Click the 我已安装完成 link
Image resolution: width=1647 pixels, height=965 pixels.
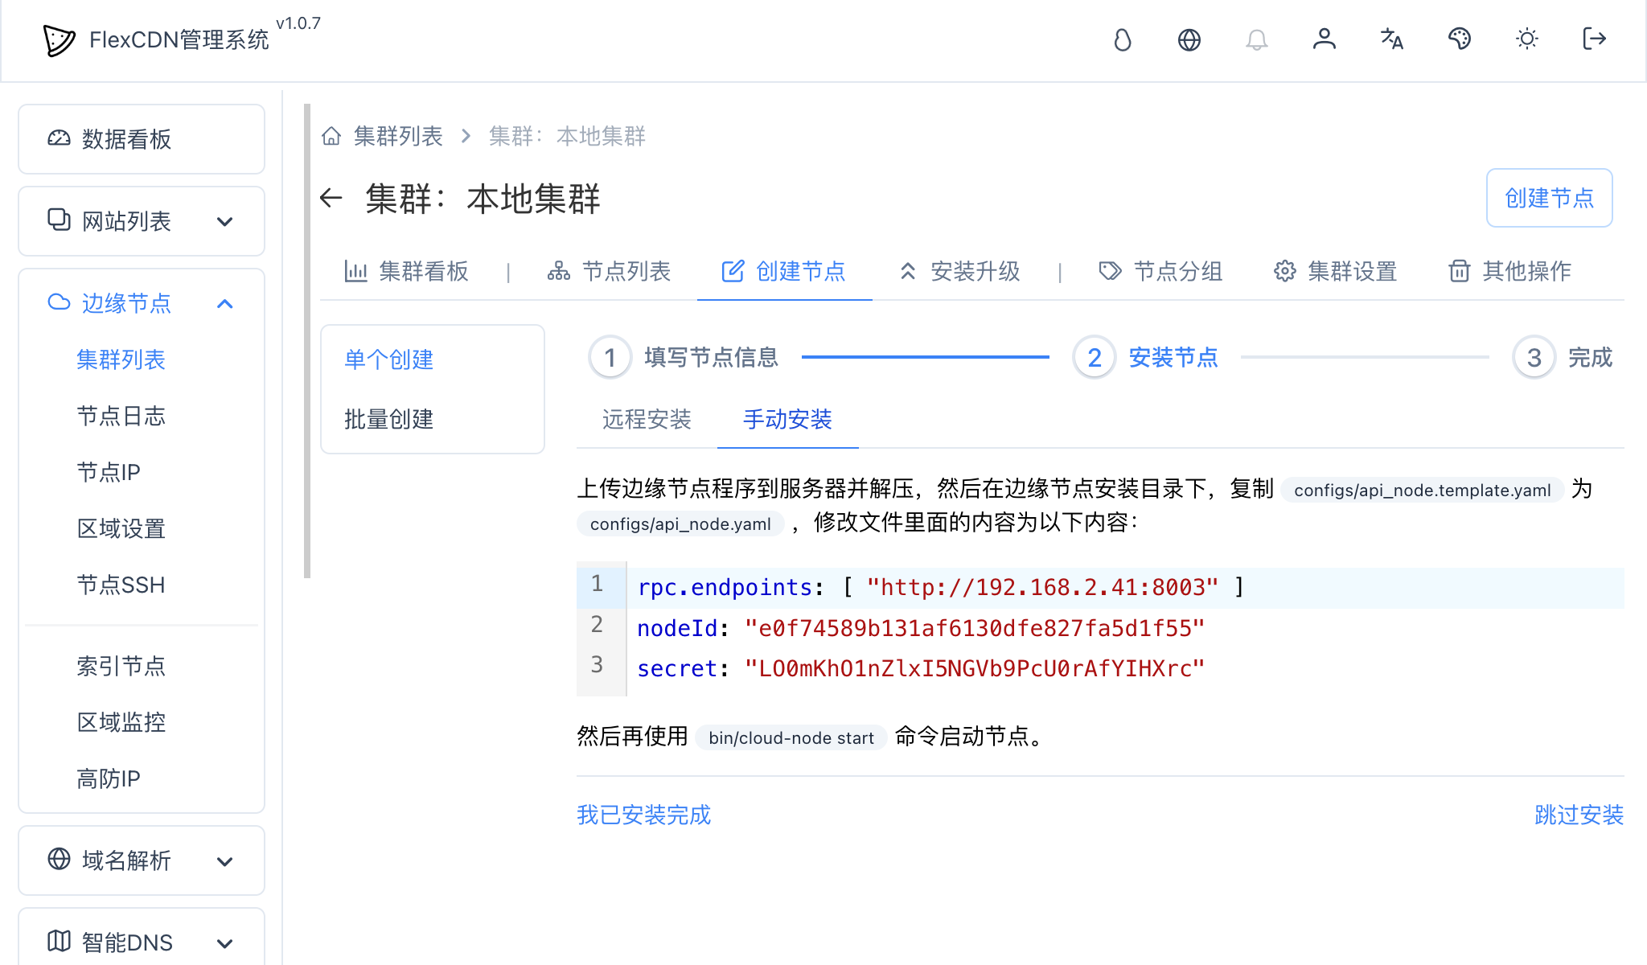pos(643,815)
